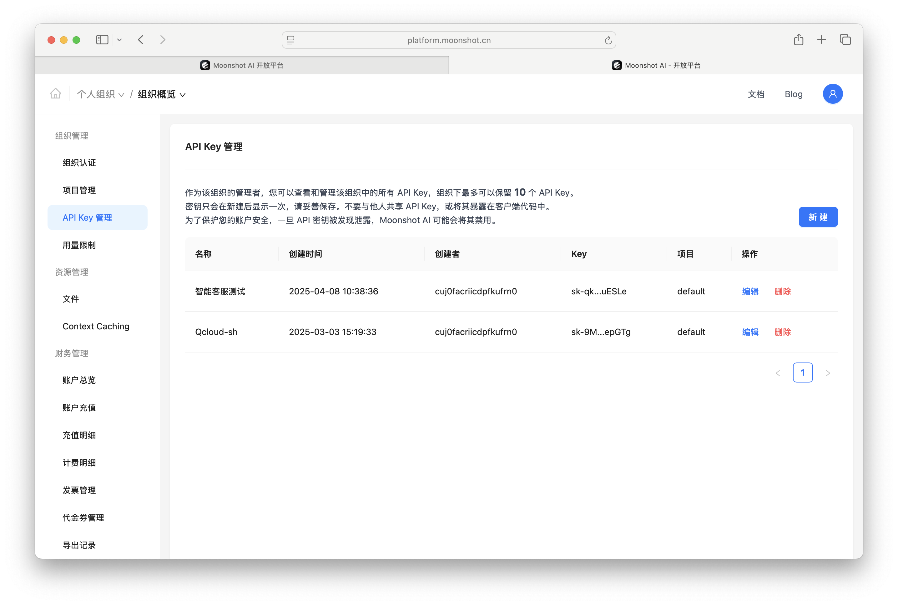This screenshot has width=898, height=605.
Task: Open the user avatar profile icon
Action: [x=832, y=94]
